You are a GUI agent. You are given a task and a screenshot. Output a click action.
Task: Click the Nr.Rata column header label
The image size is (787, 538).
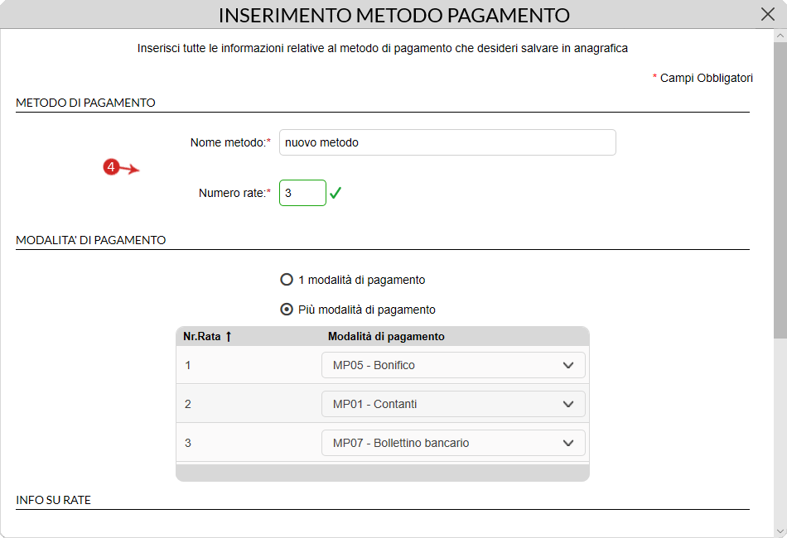202,336
